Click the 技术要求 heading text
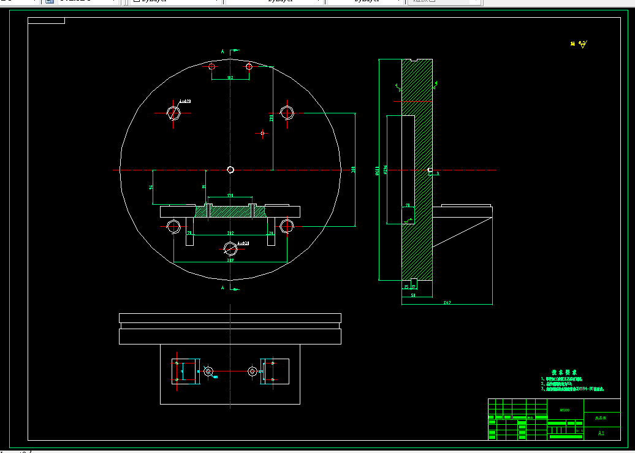Screen dimensions: 635x453 [564, 372]
